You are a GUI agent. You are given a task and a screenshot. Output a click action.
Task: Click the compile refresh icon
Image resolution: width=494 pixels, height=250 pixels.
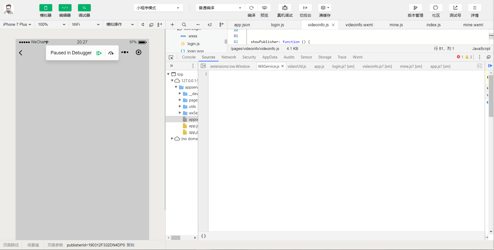point(251,8)
